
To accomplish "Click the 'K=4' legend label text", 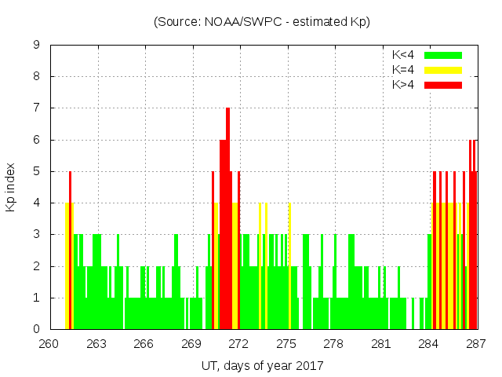I will pos(404,70).
